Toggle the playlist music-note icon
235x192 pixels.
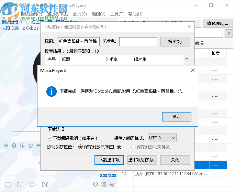112,184
